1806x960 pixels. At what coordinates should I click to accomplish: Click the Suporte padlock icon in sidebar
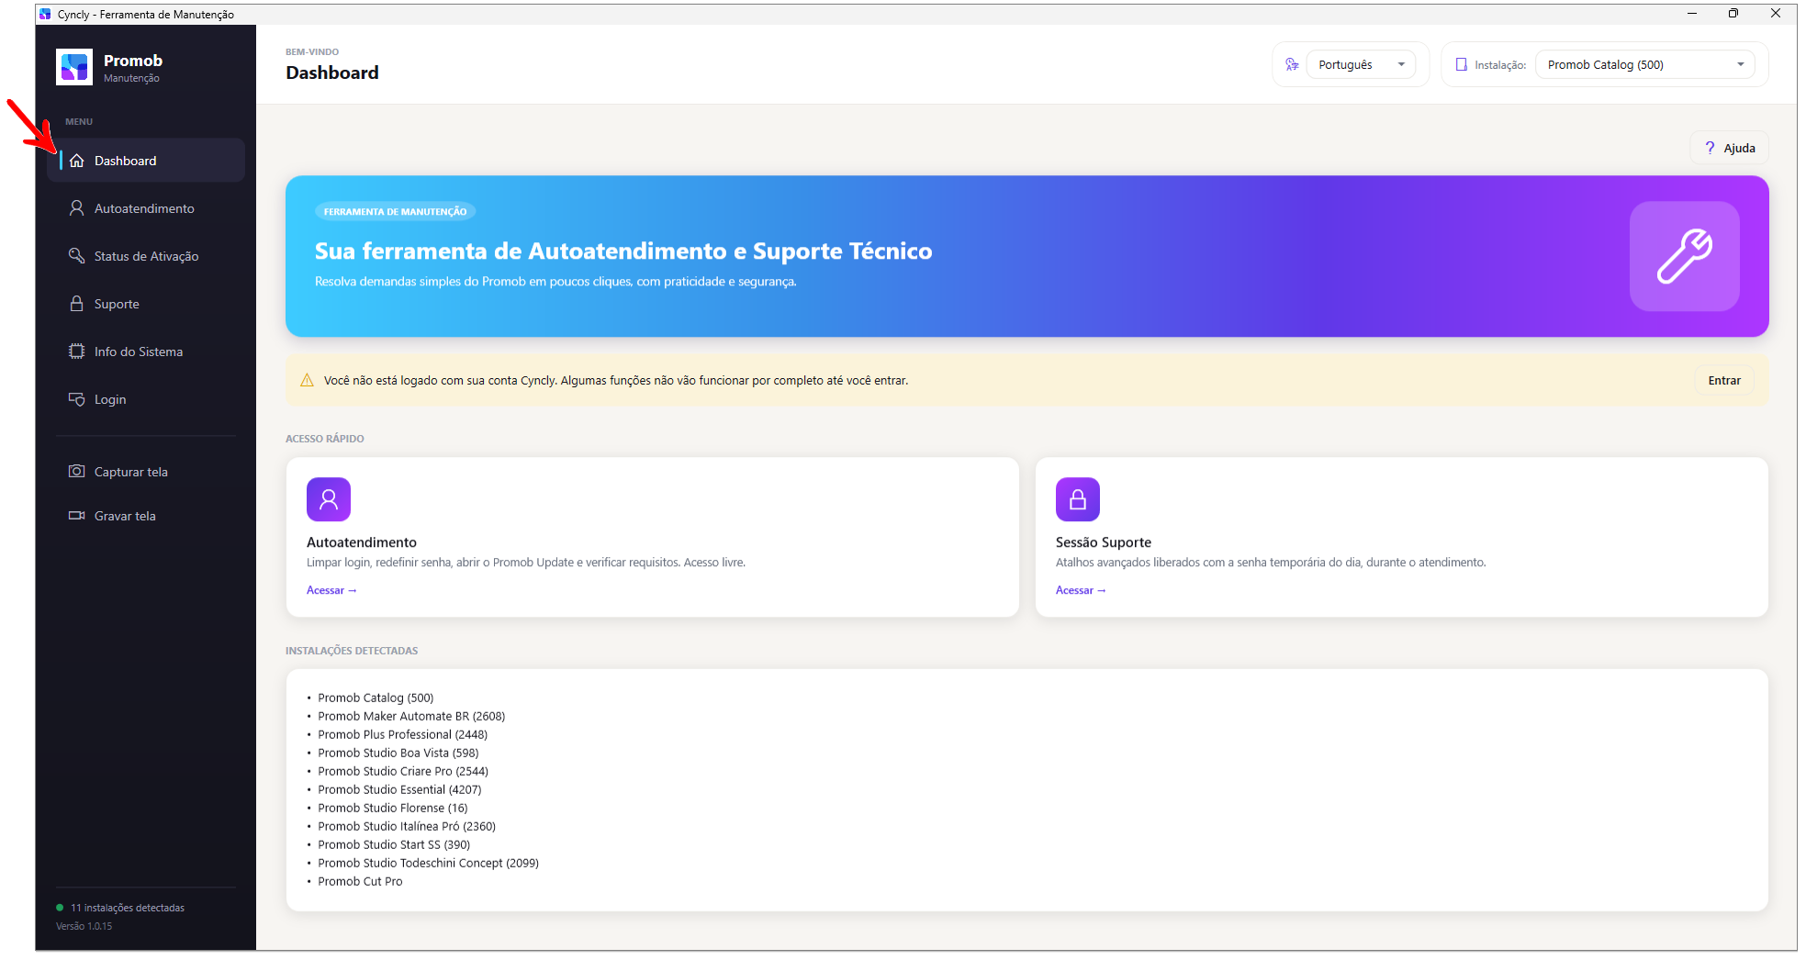pos(77,304)
